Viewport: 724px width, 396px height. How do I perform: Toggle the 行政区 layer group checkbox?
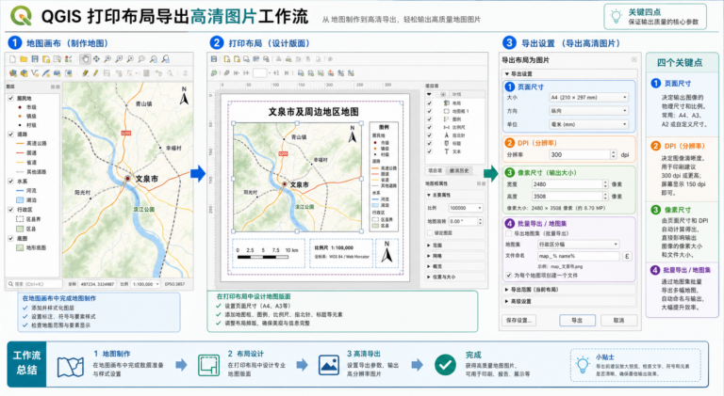pyautogui.click(x=10, y=210)
